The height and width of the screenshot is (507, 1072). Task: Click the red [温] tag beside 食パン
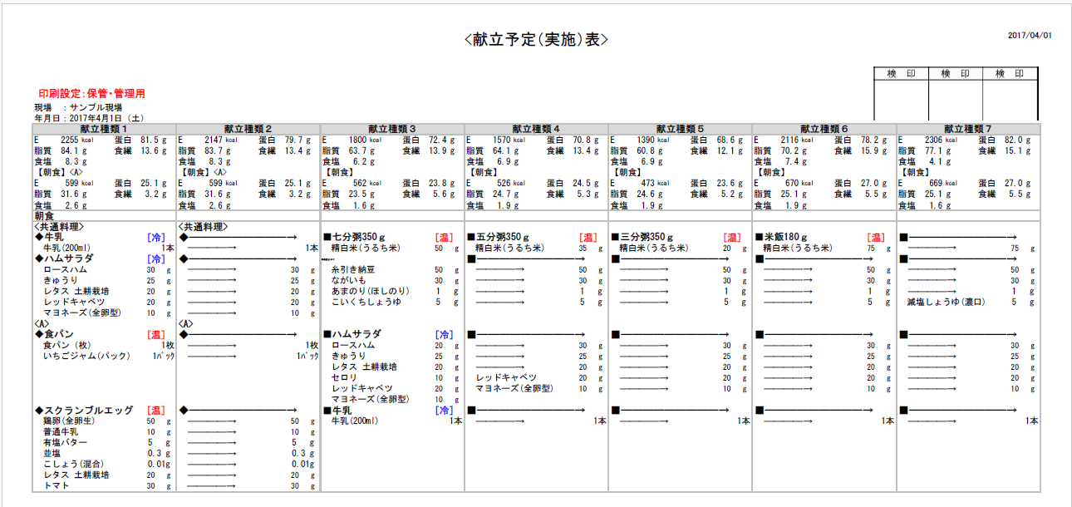[x=155, y=334]
